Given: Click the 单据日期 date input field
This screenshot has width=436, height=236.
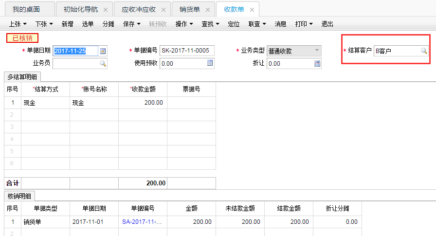Looking at the screenshot, I should click(75, 51).
